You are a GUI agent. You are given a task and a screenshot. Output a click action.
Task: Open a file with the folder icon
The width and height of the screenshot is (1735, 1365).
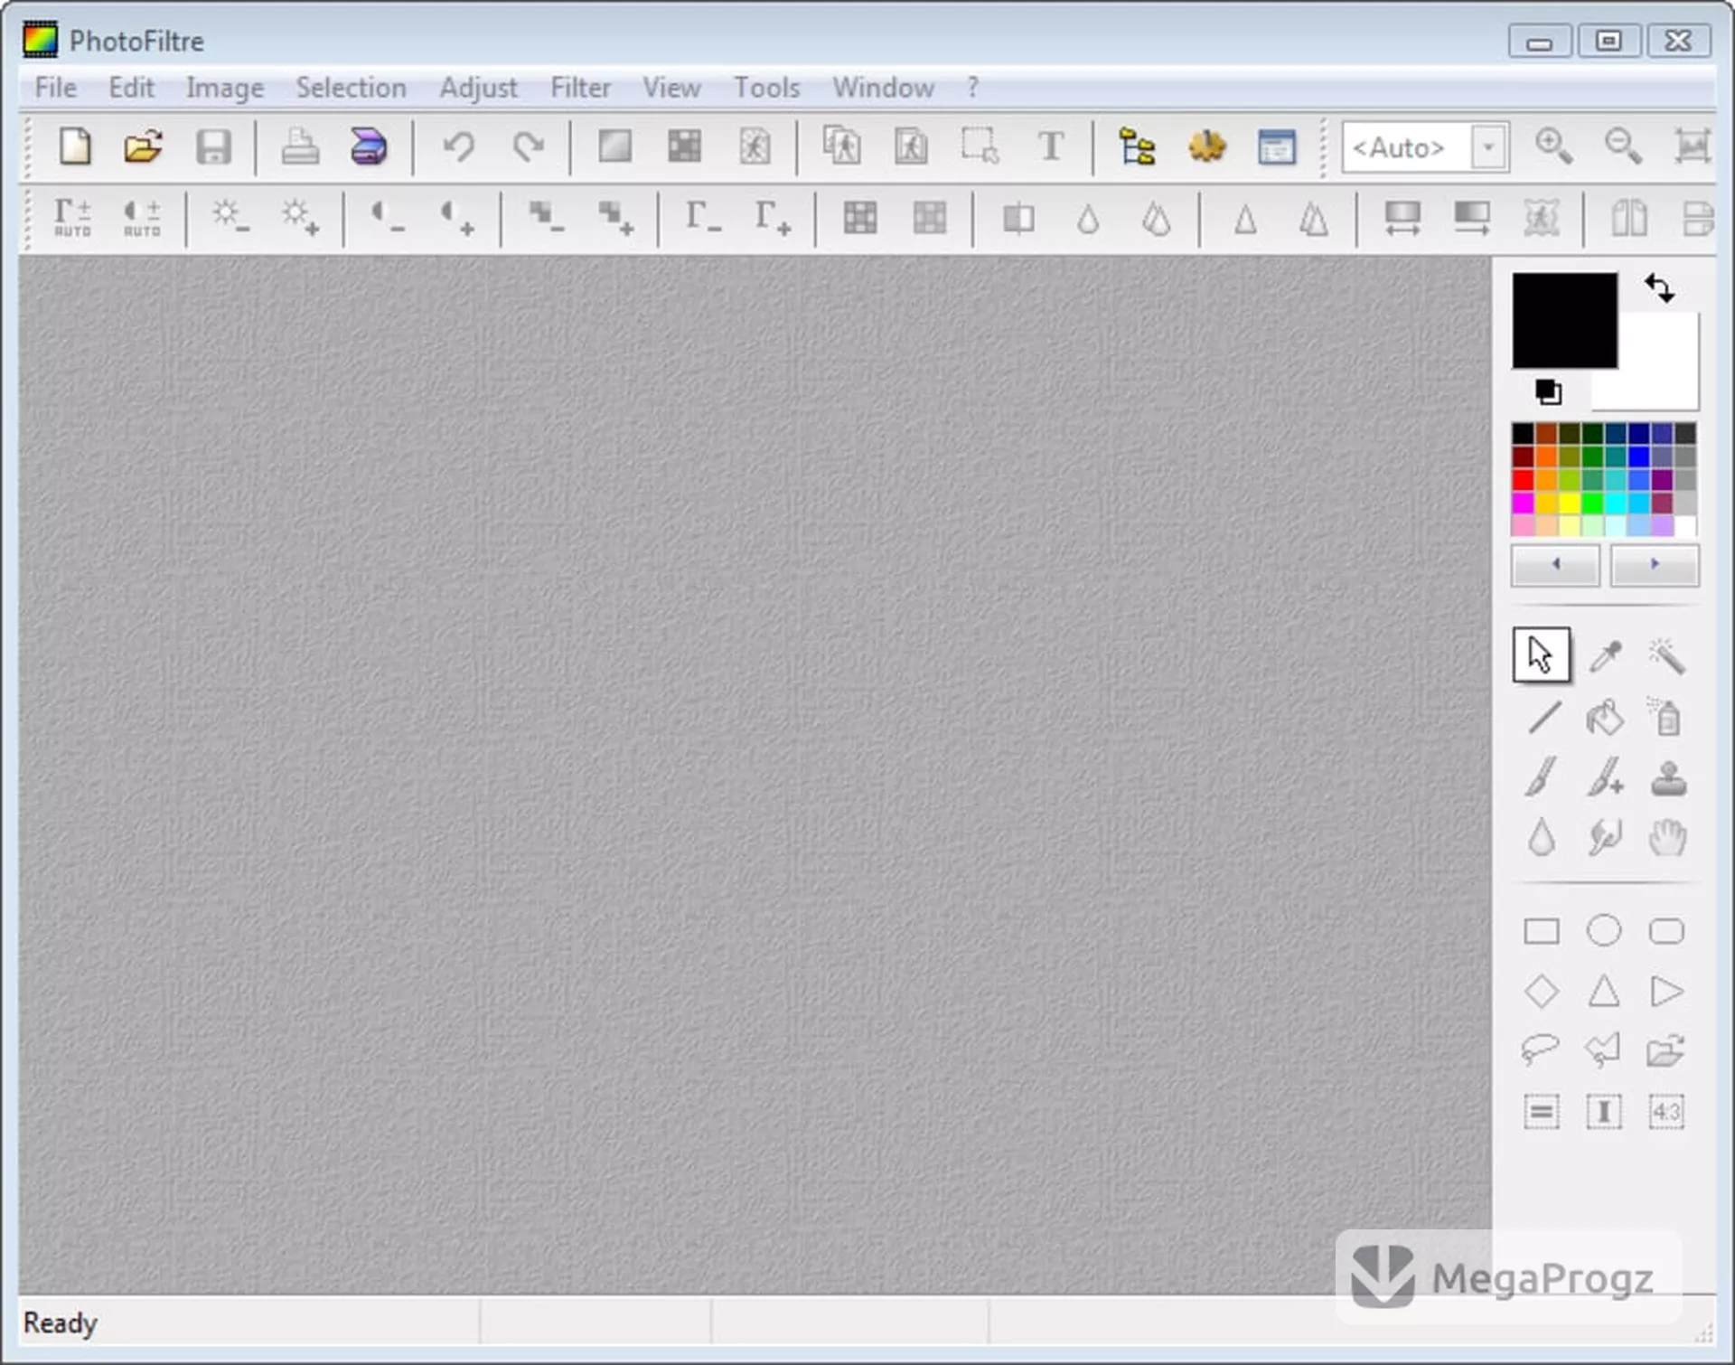144,146
